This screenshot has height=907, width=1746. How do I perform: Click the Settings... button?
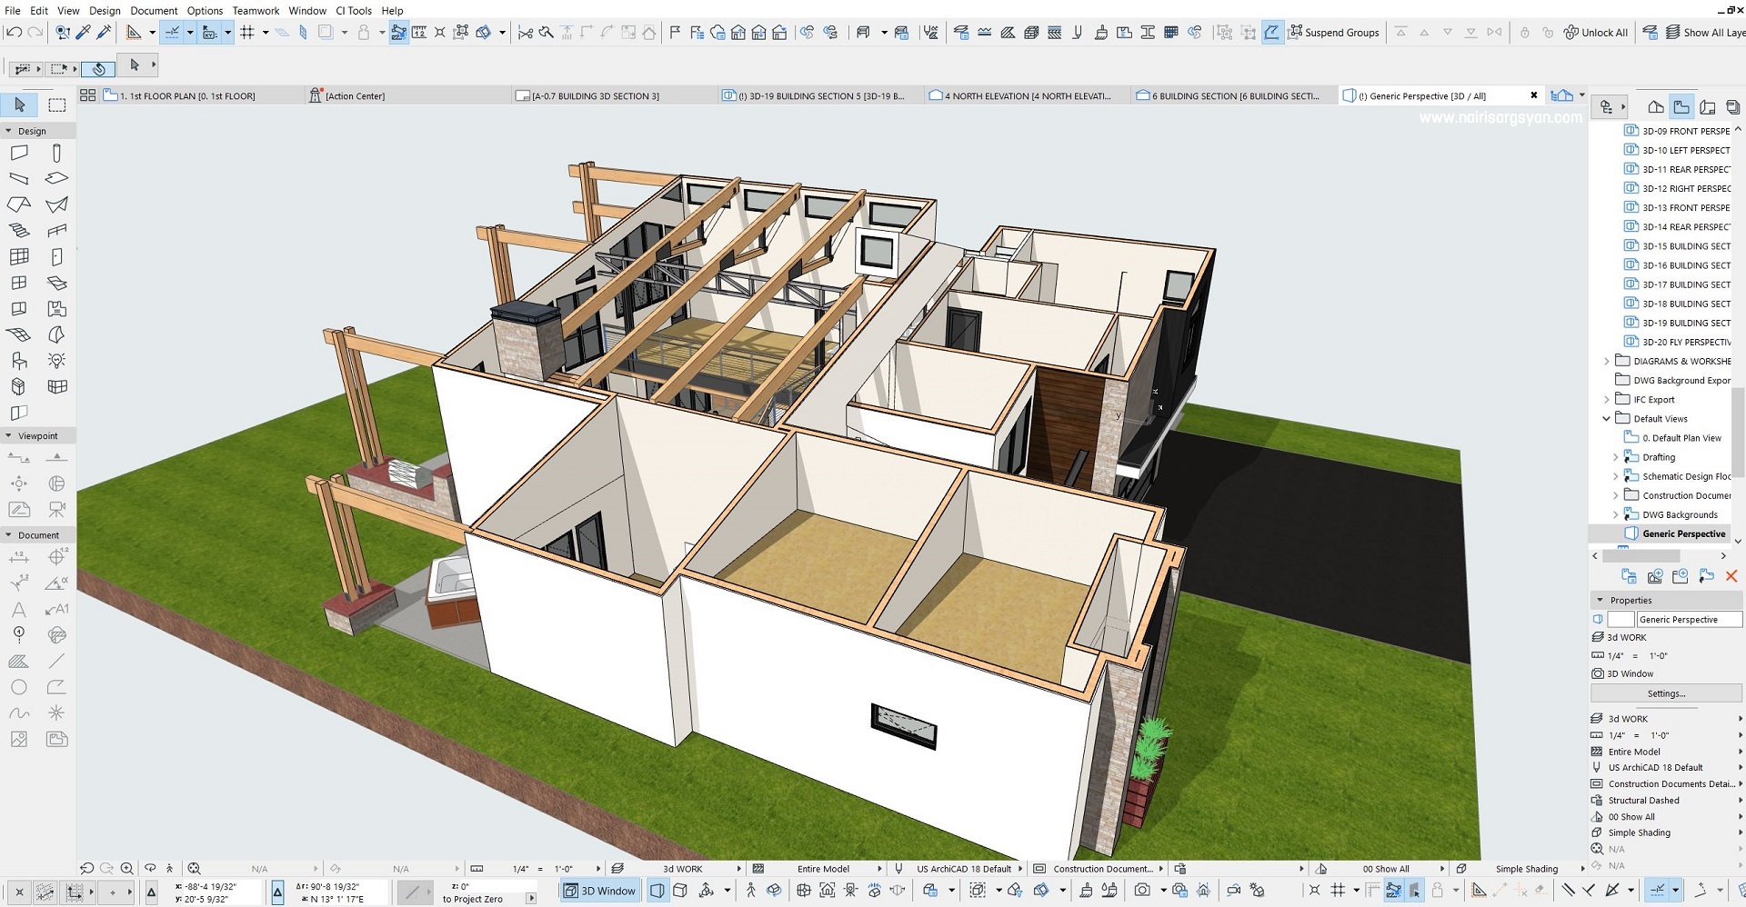coord(1666,694)
